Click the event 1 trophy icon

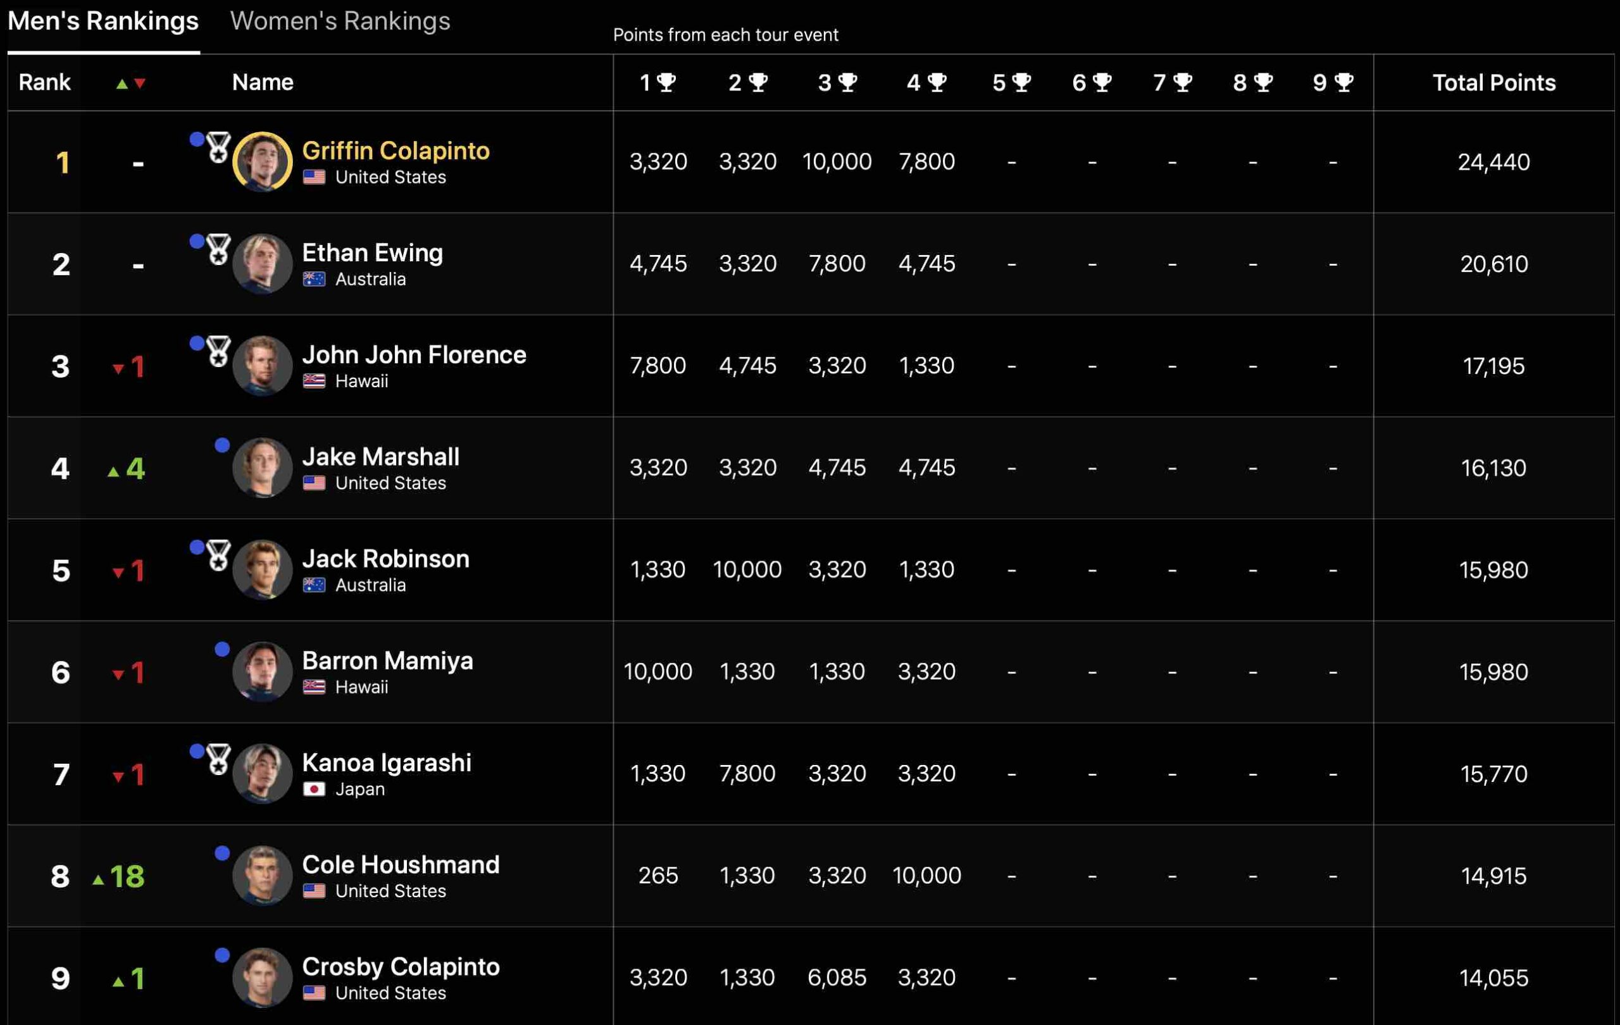point(666,82)
